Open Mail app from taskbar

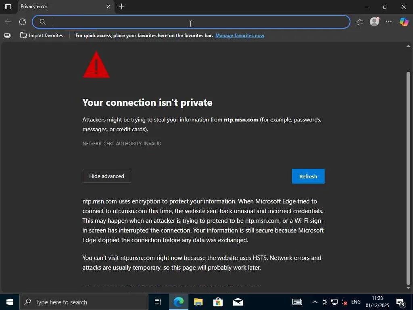[x=238, y=302]
